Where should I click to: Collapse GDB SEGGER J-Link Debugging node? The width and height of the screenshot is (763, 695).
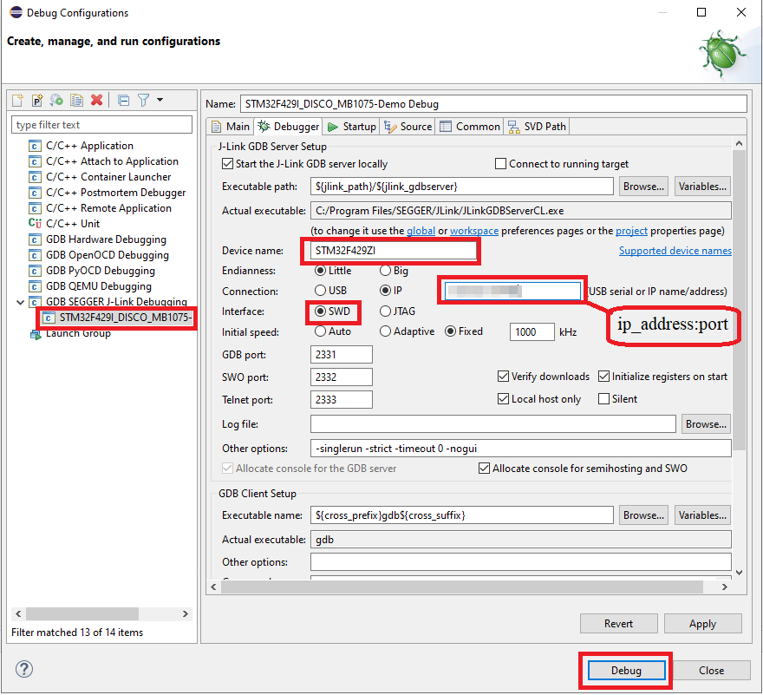tap(21, 302)
